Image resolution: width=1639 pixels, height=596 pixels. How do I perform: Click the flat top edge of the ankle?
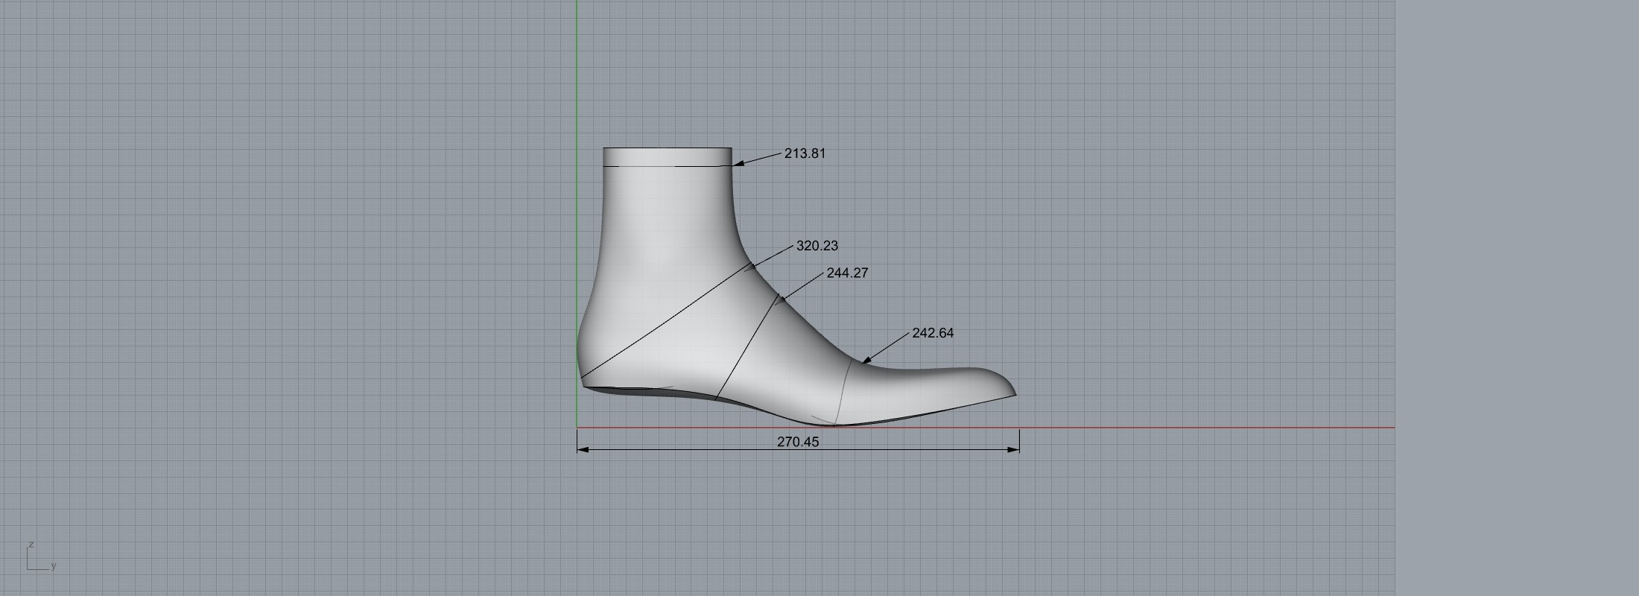[667, 148]
